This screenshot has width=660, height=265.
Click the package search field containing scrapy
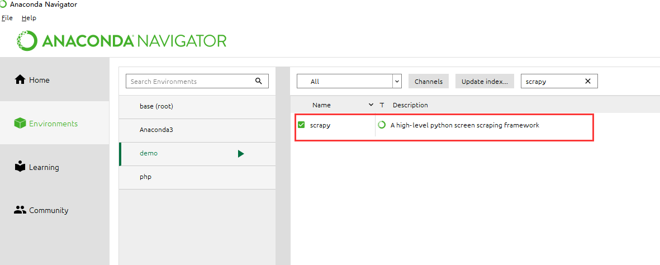click(x=559, y=81)
